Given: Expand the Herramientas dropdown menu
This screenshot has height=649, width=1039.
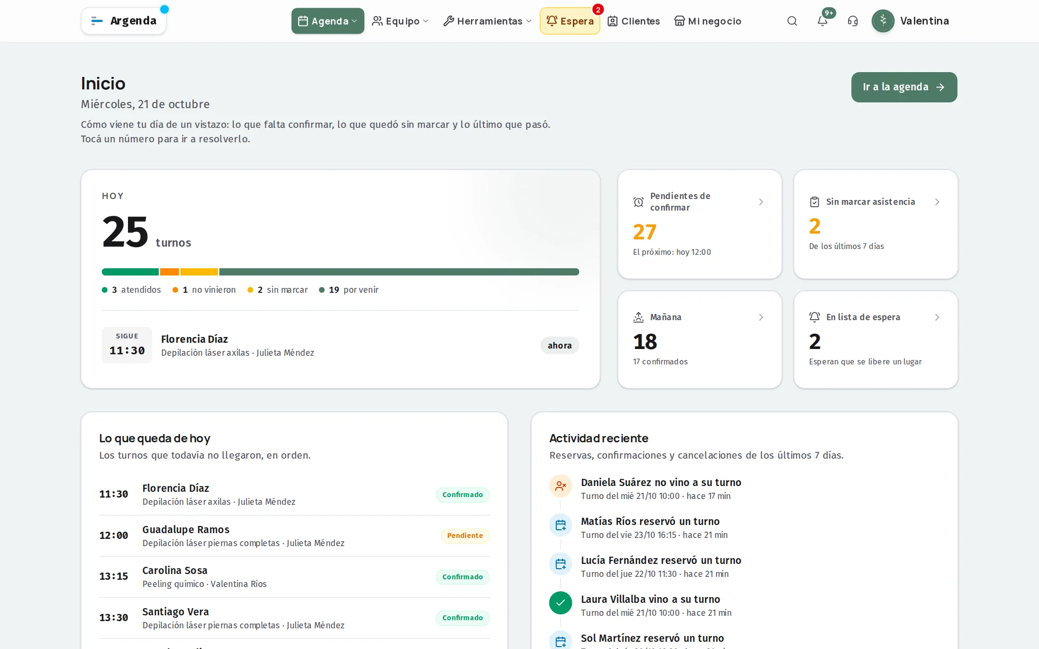Looking at the screenshot, I should (x=487, y=21).
